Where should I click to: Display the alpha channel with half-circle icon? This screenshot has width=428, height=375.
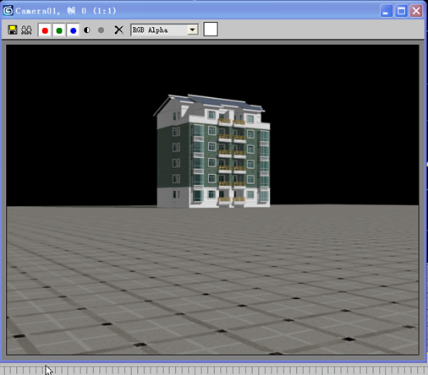click(x=87, y=30)
